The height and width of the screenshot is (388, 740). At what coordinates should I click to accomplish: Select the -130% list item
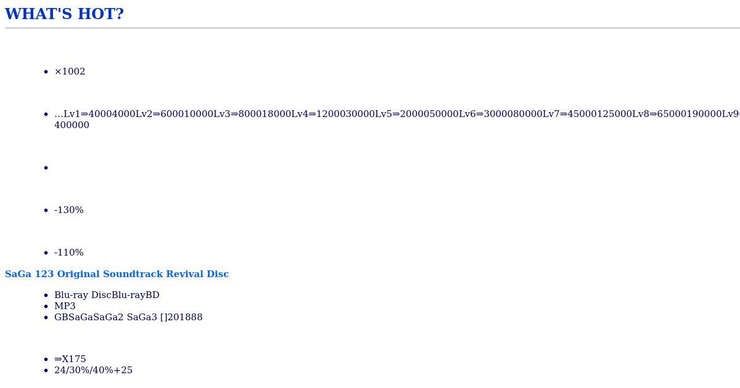[69, 210]
